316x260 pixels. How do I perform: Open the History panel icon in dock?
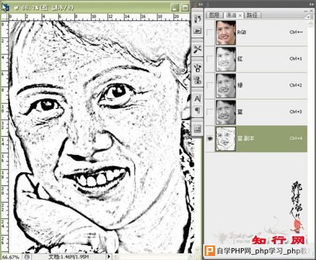(197, 18)
